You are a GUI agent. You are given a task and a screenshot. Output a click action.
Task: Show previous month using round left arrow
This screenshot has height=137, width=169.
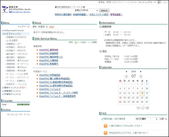point(126,76)
